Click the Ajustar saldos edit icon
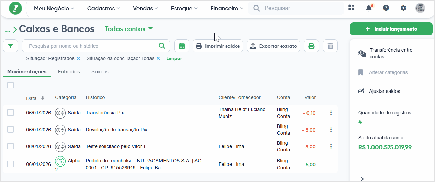This screenshot has height=182, width=435. 361,91
